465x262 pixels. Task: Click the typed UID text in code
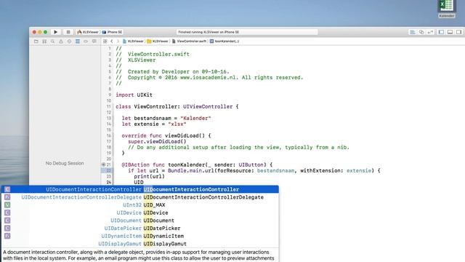tap(139, 182)
